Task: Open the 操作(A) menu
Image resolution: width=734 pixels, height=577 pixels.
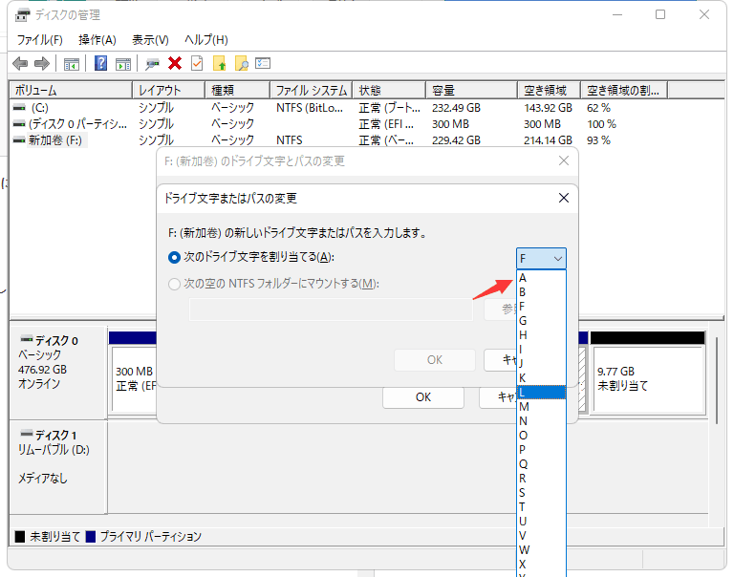Action: coord(97,40)
